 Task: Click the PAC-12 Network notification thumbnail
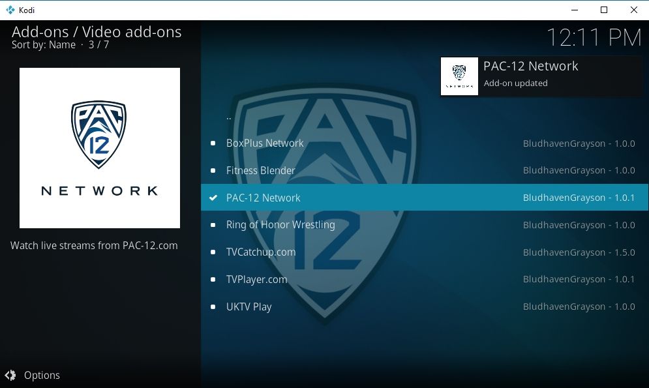click(x=459, y=76)
